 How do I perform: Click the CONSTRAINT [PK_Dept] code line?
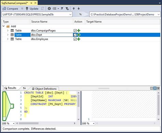53,104
